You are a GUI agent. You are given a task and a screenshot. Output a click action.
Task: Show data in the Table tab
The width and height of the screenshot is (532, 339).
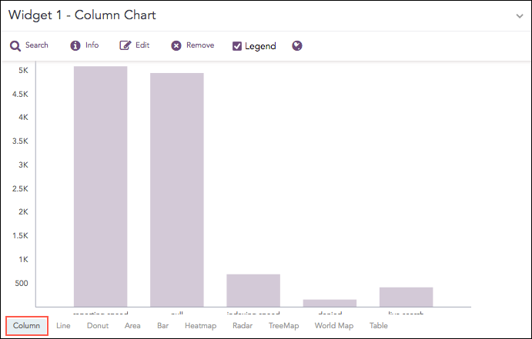point(379,326)
